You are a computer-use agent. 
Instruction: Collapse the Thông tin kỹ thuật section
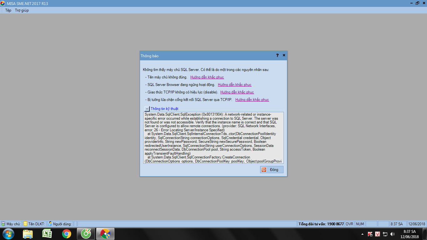[x=147, y=109]
